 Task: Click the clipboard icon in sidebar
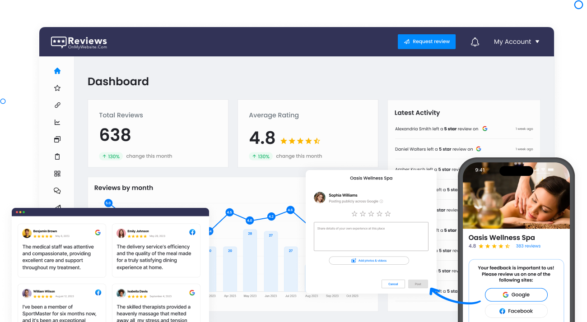click(57, 156)
